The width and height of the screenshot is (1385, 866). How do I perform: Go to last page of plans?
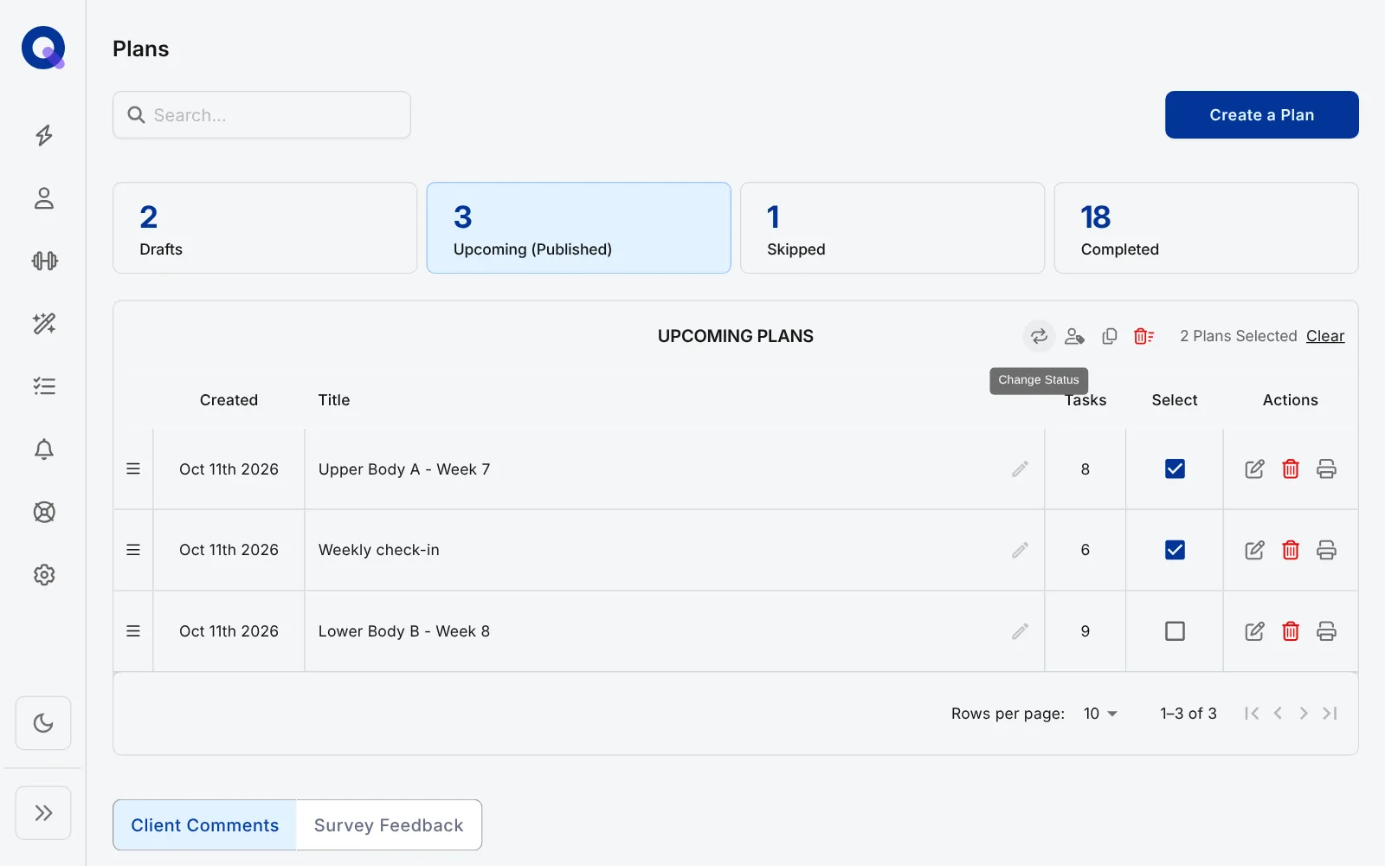[1330, 714]
